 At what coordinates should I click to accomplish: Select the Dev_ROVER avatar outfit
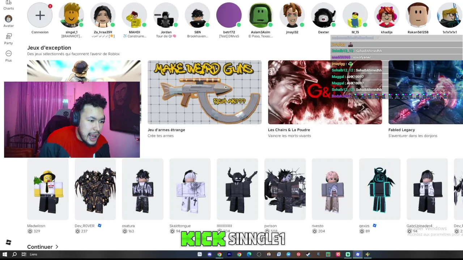point(95,189)
